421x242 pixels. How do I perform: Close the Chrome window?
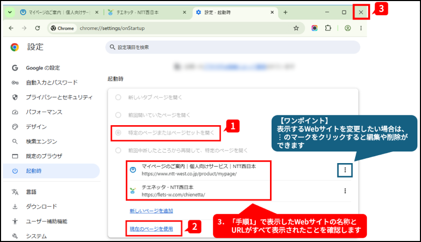click(x=361, y=12)
